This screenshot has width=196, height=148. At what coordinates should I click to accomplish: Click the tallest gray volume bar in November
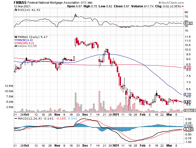coord(76,102)
